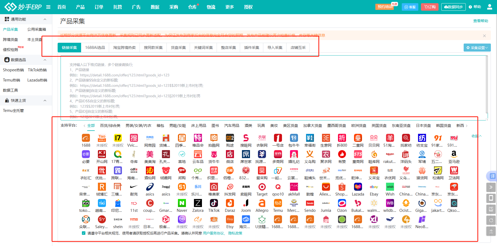The height and width of the screenshot is (246, 497).
Task: Select the Etsy platform icon
Action: (x=230, y=220)
